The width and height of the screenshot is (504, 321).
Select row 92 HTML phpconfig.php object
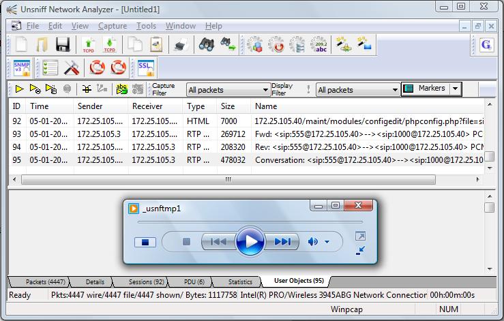246,121
